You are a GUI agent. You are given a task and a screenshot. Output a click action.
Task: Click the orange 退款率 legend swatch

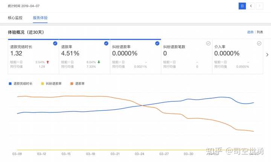tap(72, 83)
